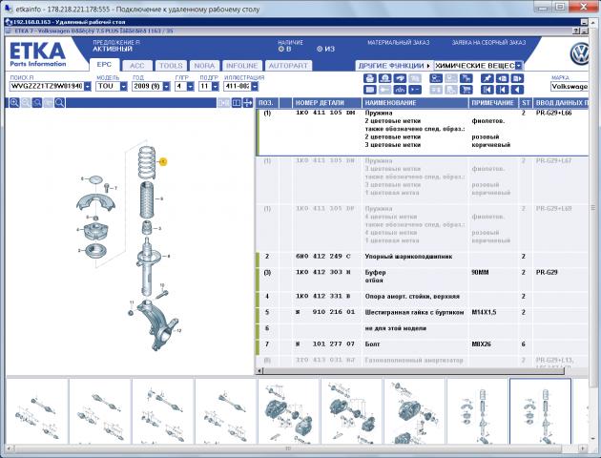Open the ИЛЛЮСТРАЦИЯ dropdown

tap(255, 86)
